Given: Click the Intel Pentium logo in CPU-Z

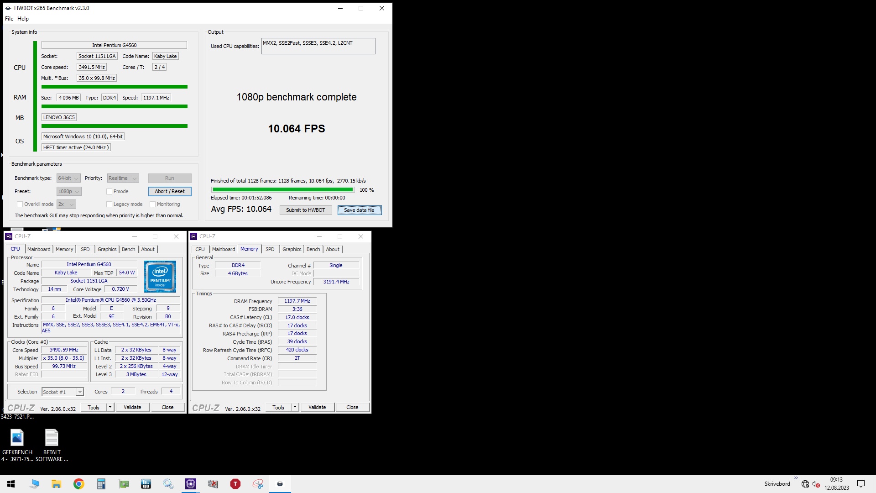Looking at the screenshot, I should click(x=160, y=276).
